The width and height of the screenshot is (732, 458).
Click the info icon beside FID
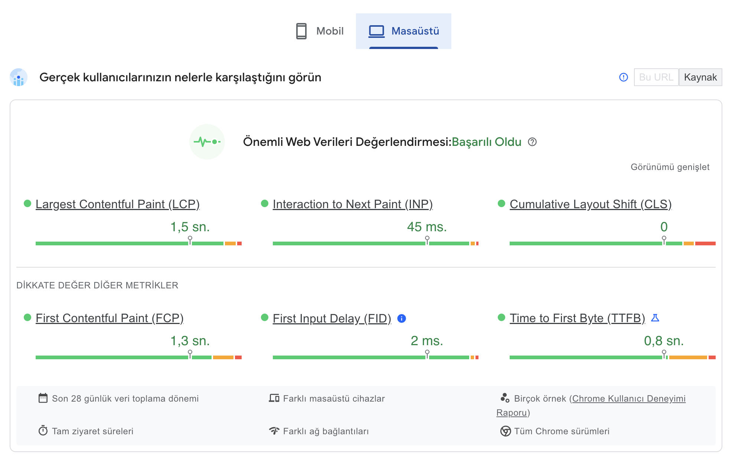402,318
